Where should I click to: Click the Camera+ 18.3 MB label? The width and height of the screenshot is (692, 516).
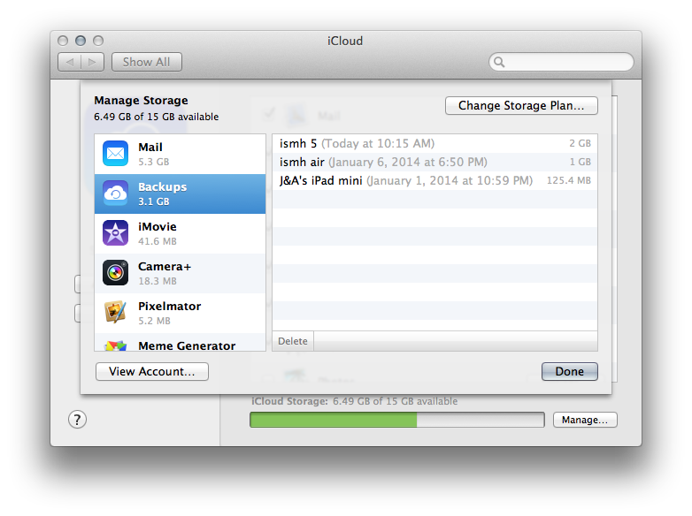point(165,273)
